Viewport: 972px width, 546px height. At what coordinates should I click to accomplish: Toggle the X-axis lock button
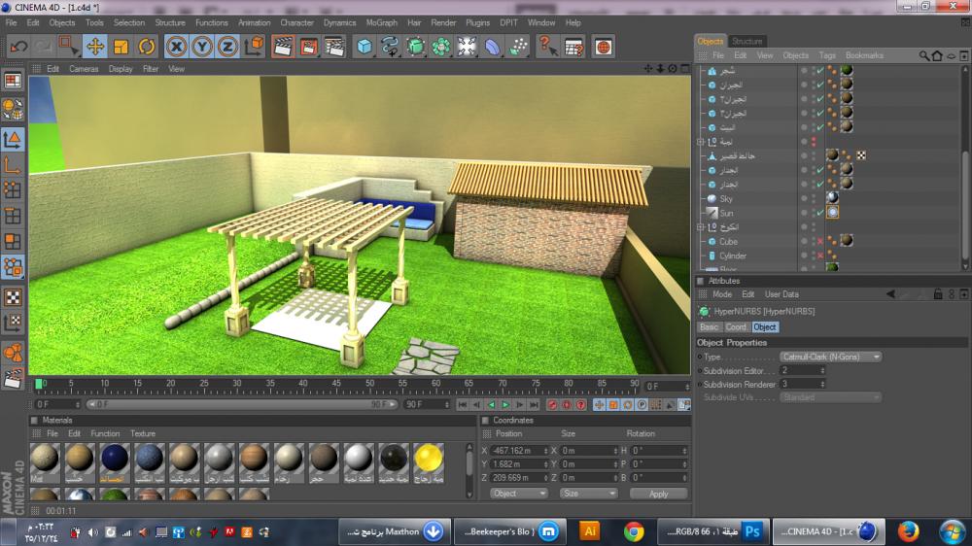pyautogui.click(x=176, y=46)
